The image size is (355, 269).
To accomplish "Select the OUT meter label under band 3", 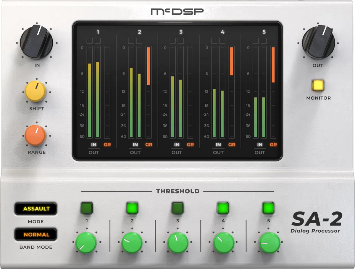I will pyautogui.click(x=176, y=153).
